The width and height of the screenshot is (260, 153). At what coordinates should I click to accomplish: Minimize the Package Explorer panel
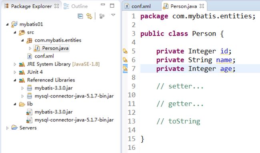point(103,5)
